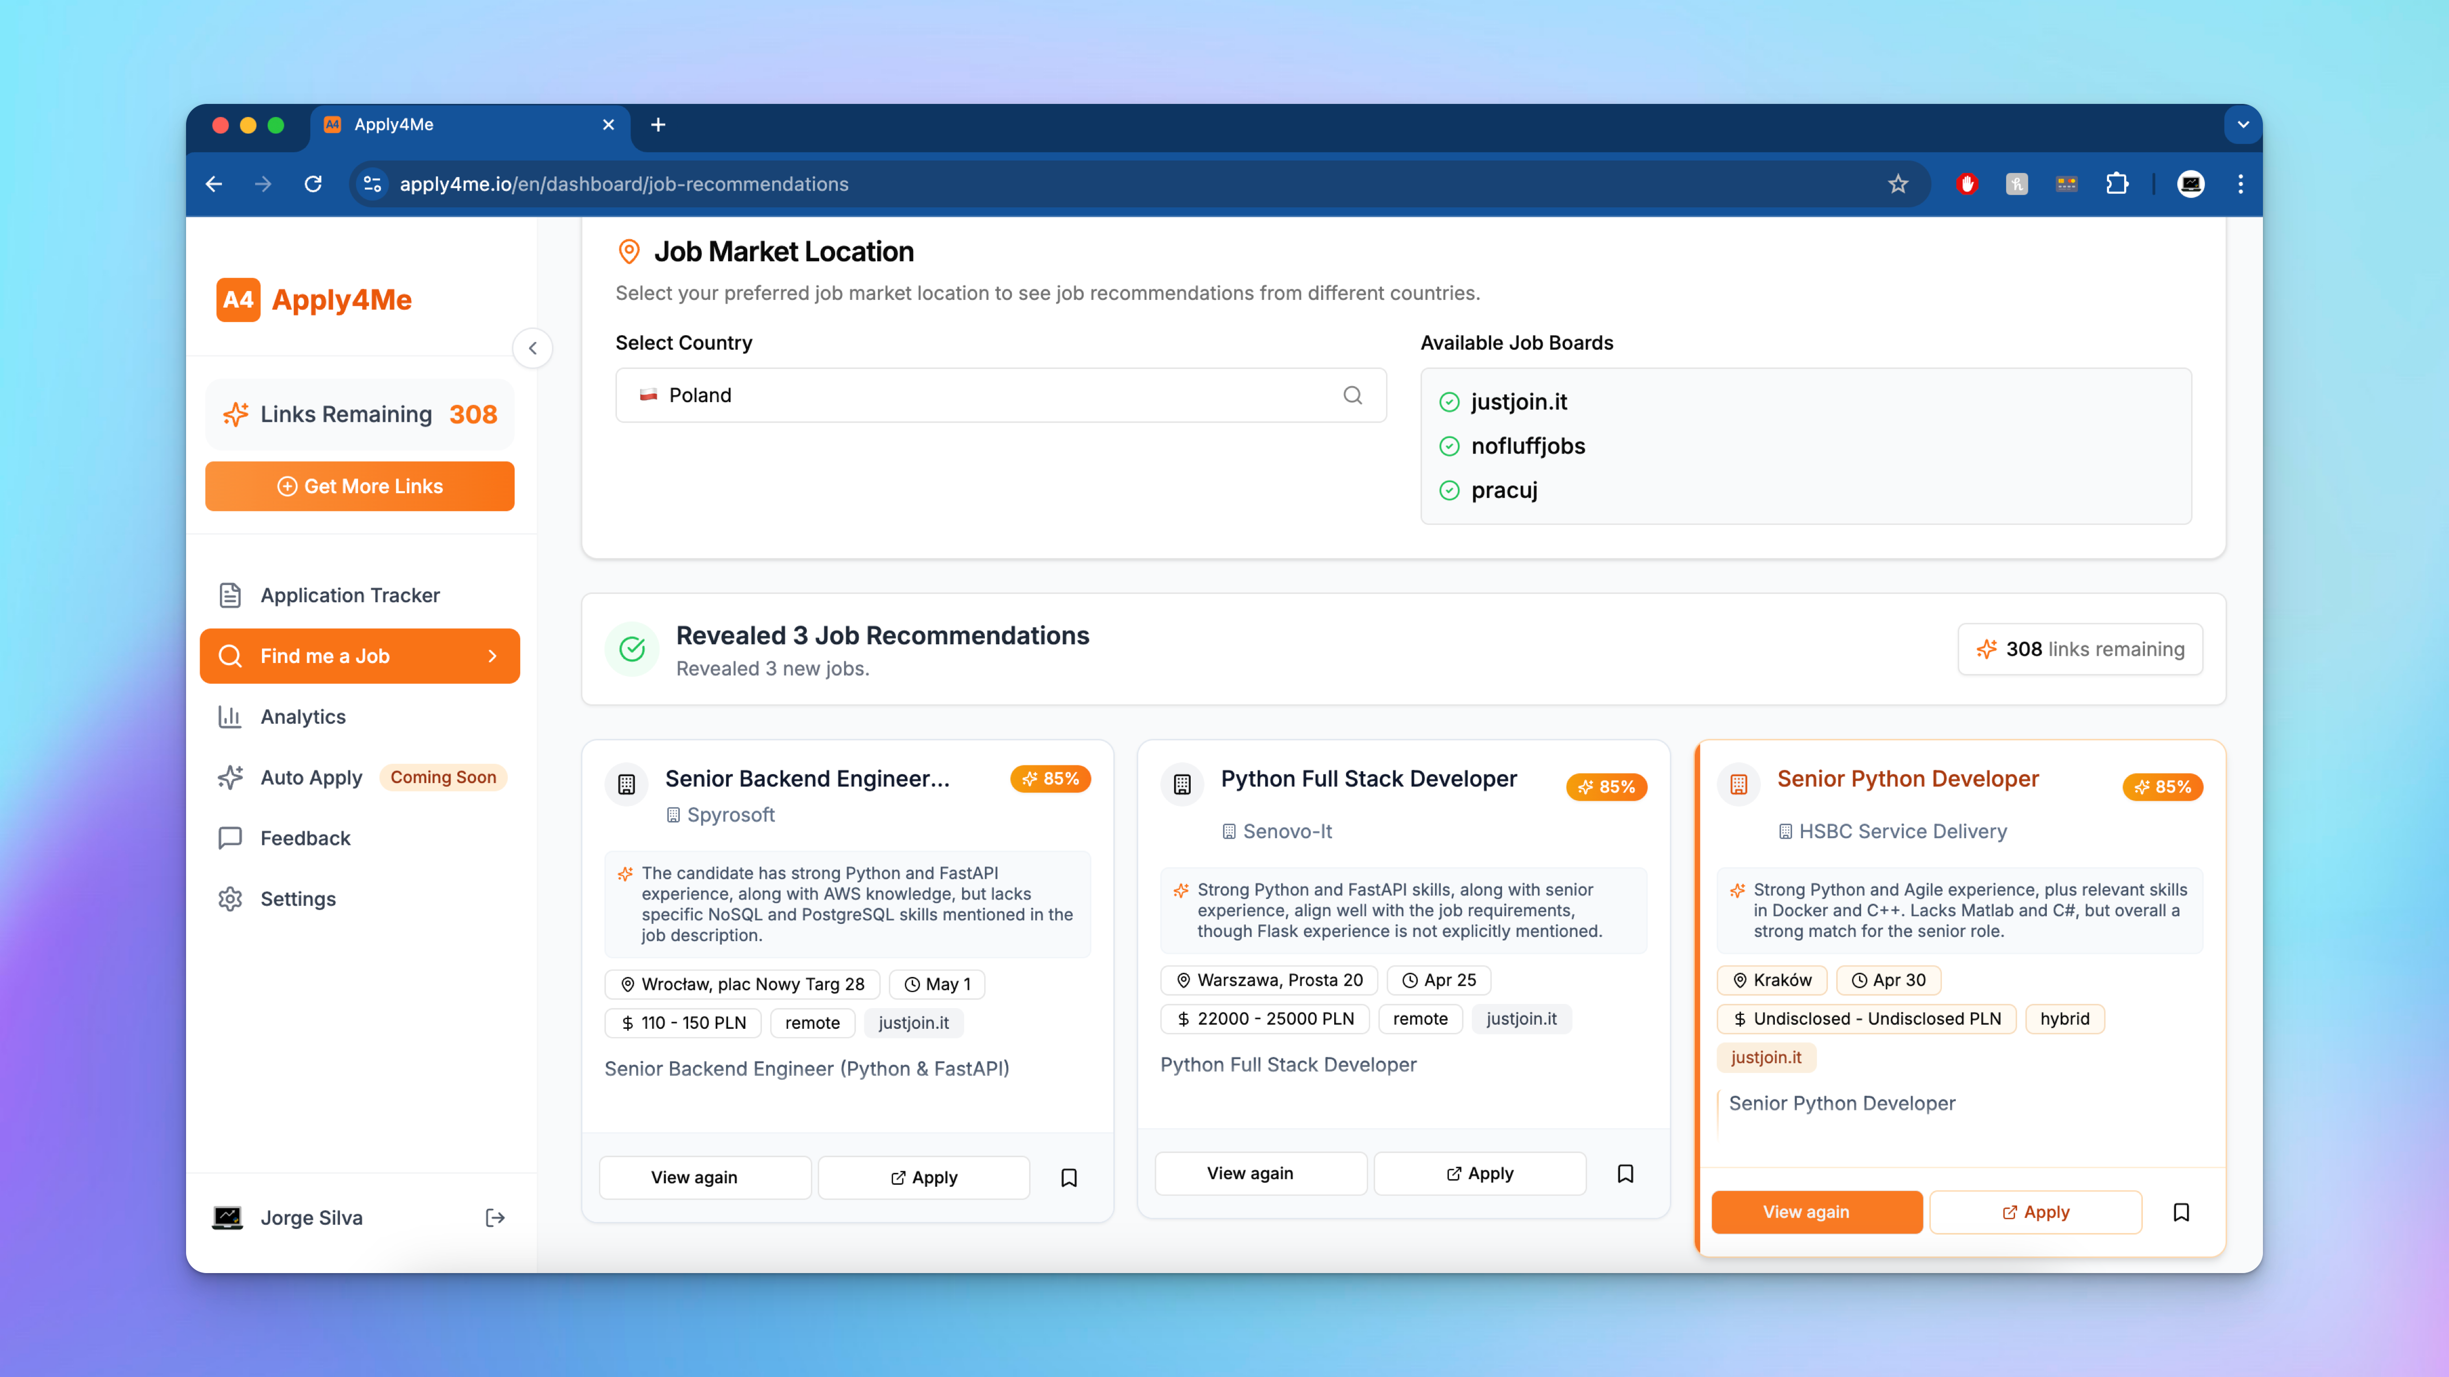
Task: Click the Feedback chat icon
Action: click(230, 838)
